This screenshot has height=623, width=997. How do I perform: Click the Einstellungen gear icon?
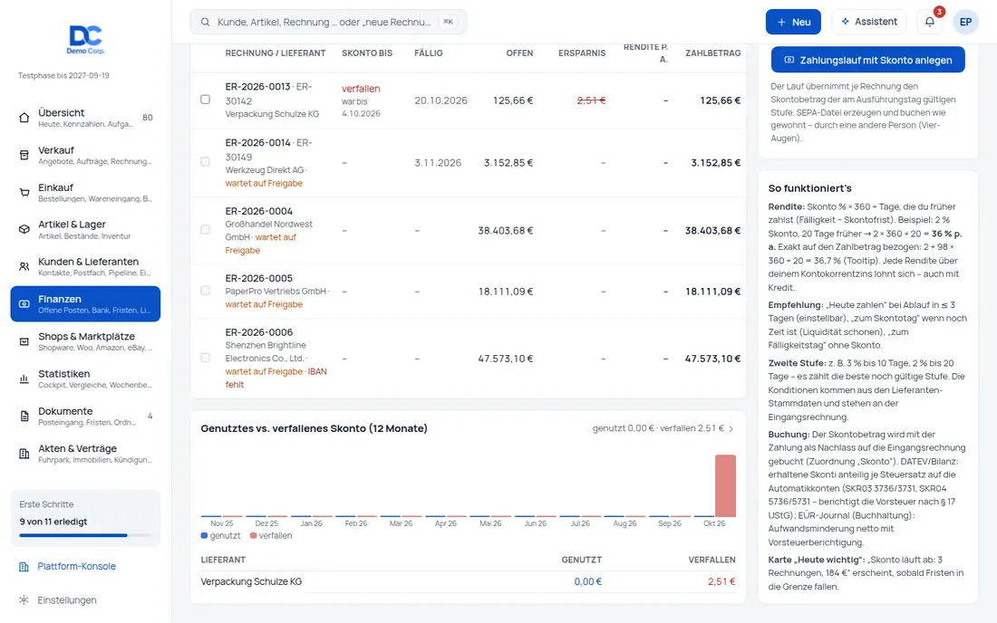pyautogui.click(x=24, y=600)
